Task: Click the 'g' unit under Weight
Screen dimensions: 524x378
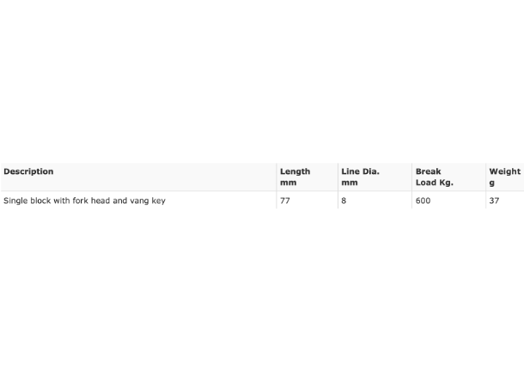Action: click(492, 183)
